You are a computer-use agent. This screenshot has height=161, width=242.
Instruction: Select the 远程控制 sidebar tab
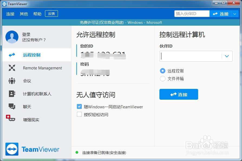coord(37,55)
